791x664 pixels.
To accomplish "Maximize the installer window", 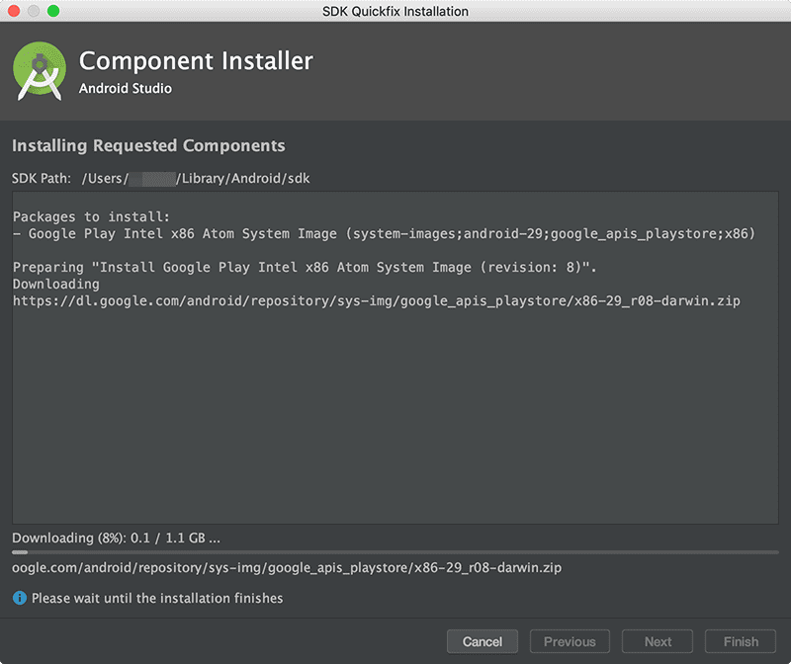I will coord(53,11).
